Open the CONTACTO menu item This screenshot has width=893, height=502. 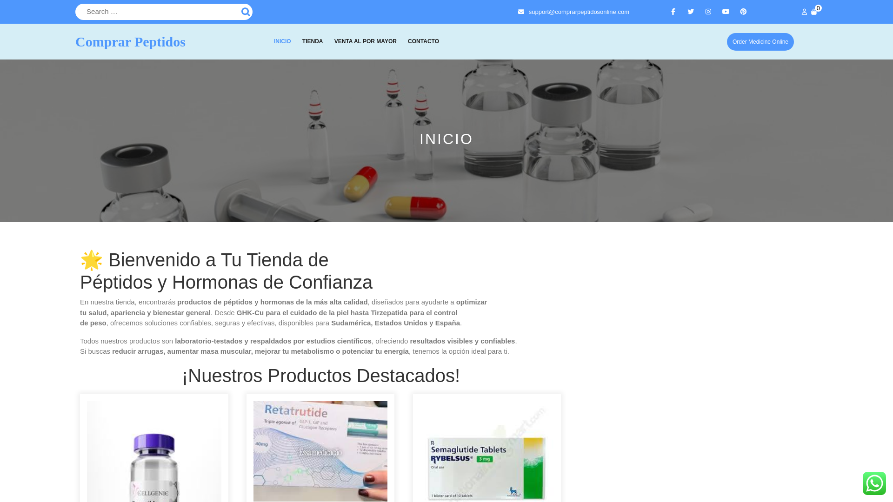pyautogui.click(x=423, y=41)
